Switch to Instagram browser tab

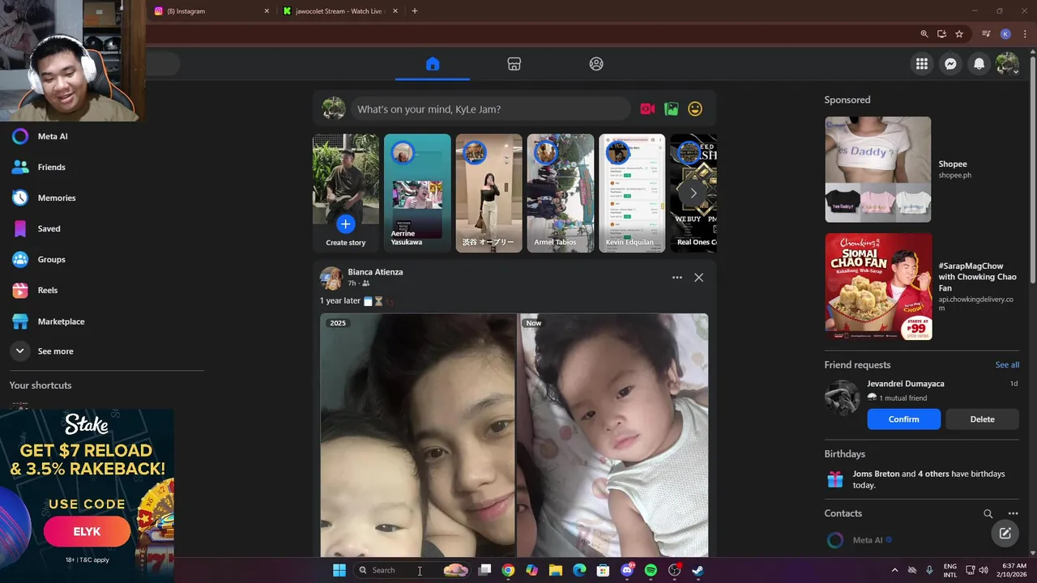212,11
